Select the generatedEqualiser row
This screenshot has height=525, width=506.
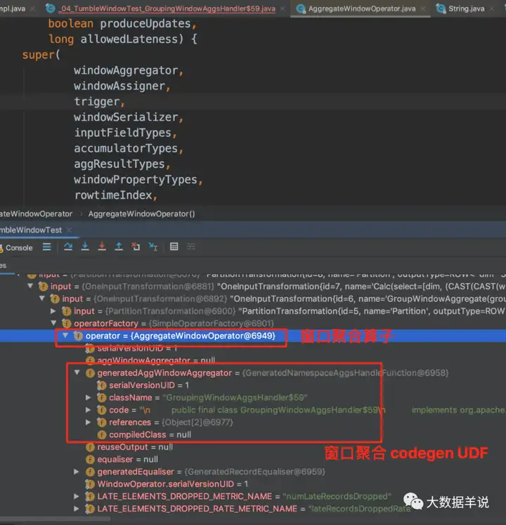253,472
